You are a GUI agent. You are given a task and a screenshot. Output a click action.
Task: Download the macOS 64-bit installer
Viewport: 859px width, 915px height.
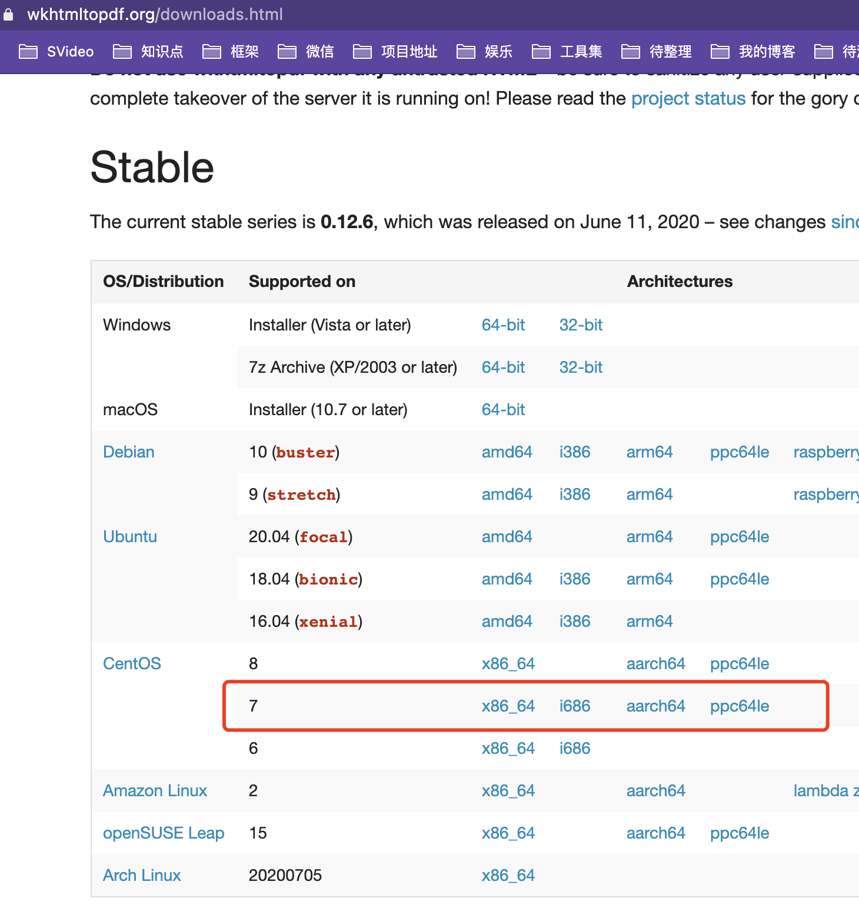(503, 409)
